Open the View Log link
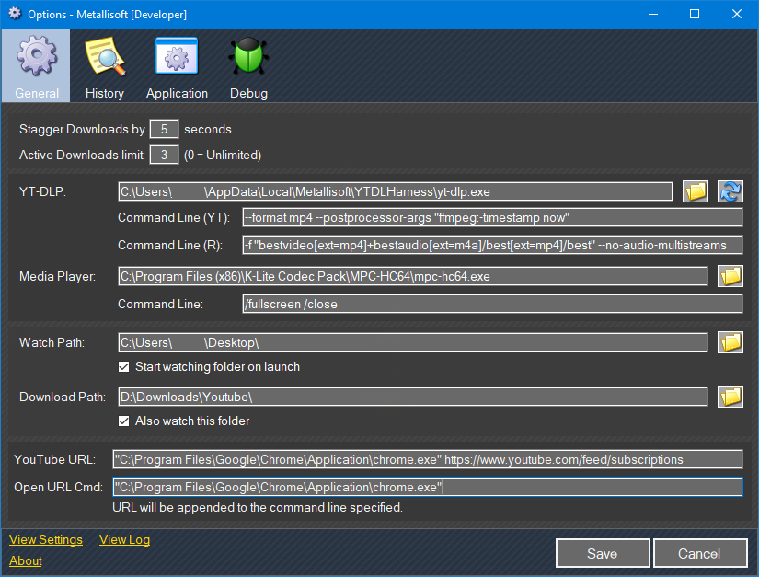This screenshot has height=577, width=759. [x=124, y=540]
